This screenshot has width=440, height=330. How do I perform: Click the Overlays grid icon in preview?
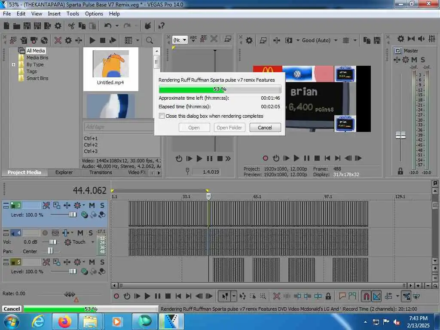tap(346, 40)
